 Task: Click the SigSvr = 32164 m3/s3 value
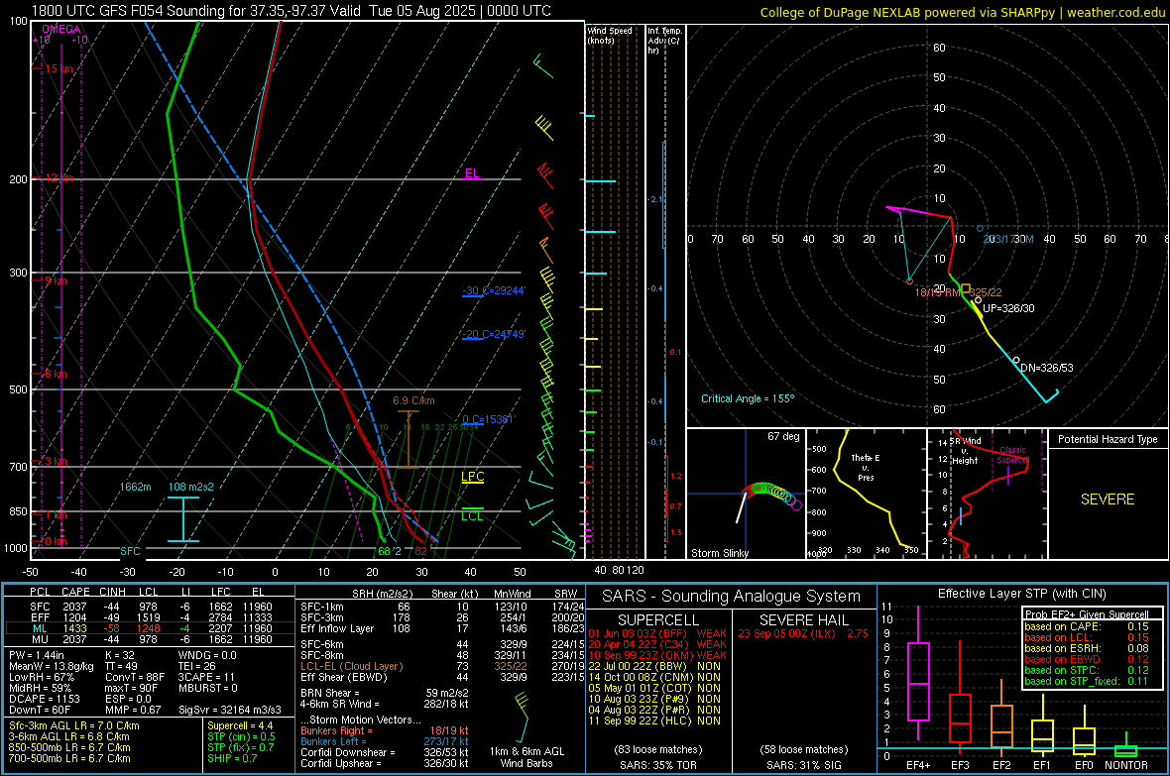point(231,710)
